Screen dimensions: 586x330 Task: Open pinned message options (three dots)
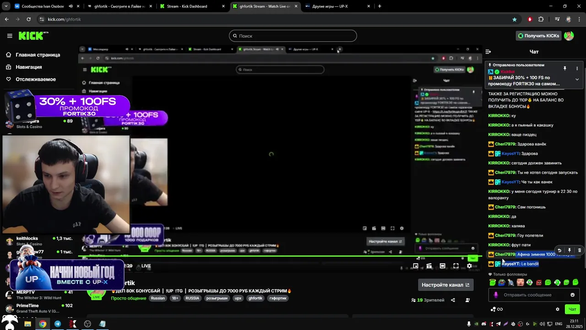click(x=577, y=68)
